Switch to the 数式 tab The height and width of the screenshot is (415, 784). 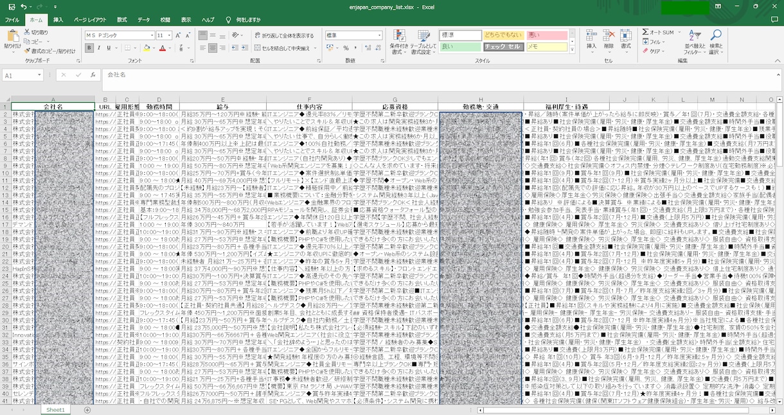coord(122,20)
